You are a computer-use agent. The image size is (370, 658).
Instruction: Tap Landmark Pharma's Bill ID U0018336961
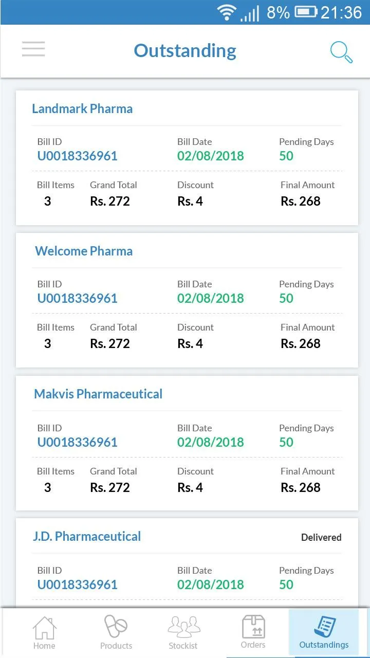(78, 156)
